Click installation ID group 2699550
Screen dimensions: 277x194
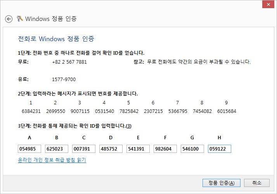[x=55, y=111]
